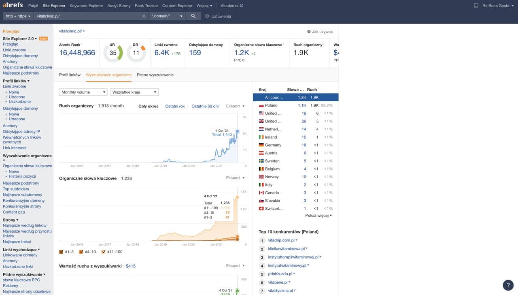
Task: Click the United States flag icon
Action: point(261,113)
